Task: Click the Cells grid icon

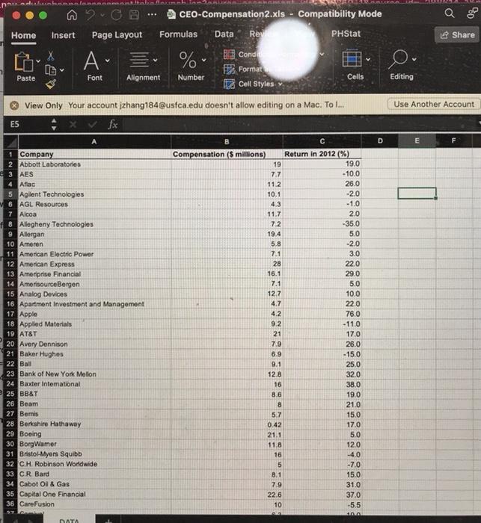Action: tap(352, 59)
